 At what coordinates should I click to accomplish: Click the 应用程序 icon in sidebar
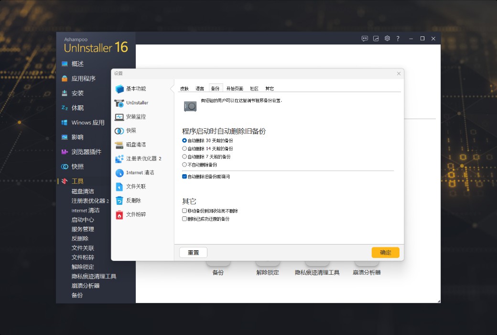coord(65,78)
